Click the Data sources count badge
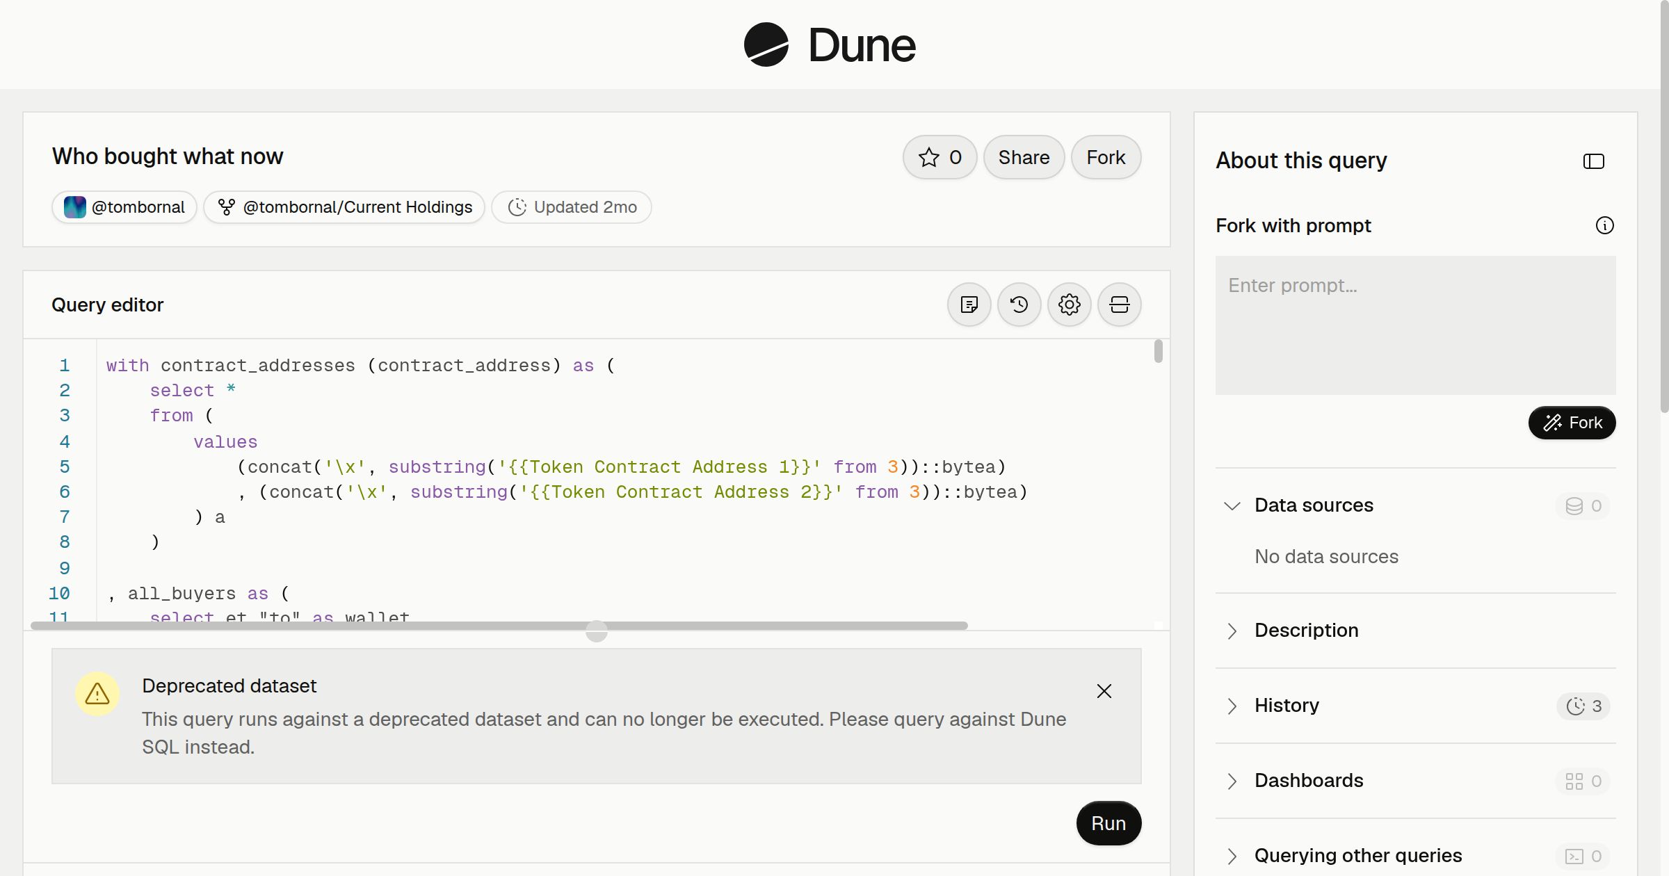Screen dimensions: 1669x876 1583,505
